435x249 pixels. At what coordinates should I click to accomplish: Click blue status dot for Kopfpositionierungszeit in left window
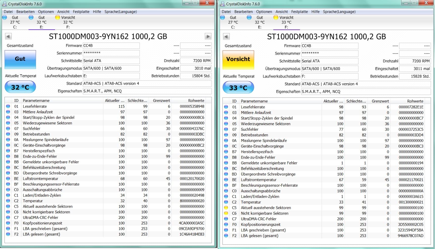pyautogui.click(x=8, y=223)
